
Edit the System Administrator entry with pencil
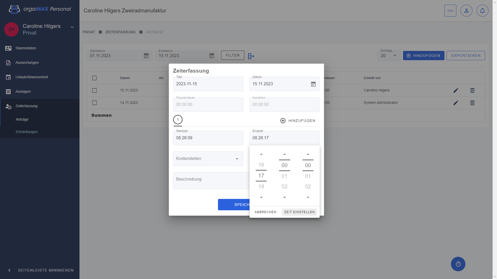[456, 103]
